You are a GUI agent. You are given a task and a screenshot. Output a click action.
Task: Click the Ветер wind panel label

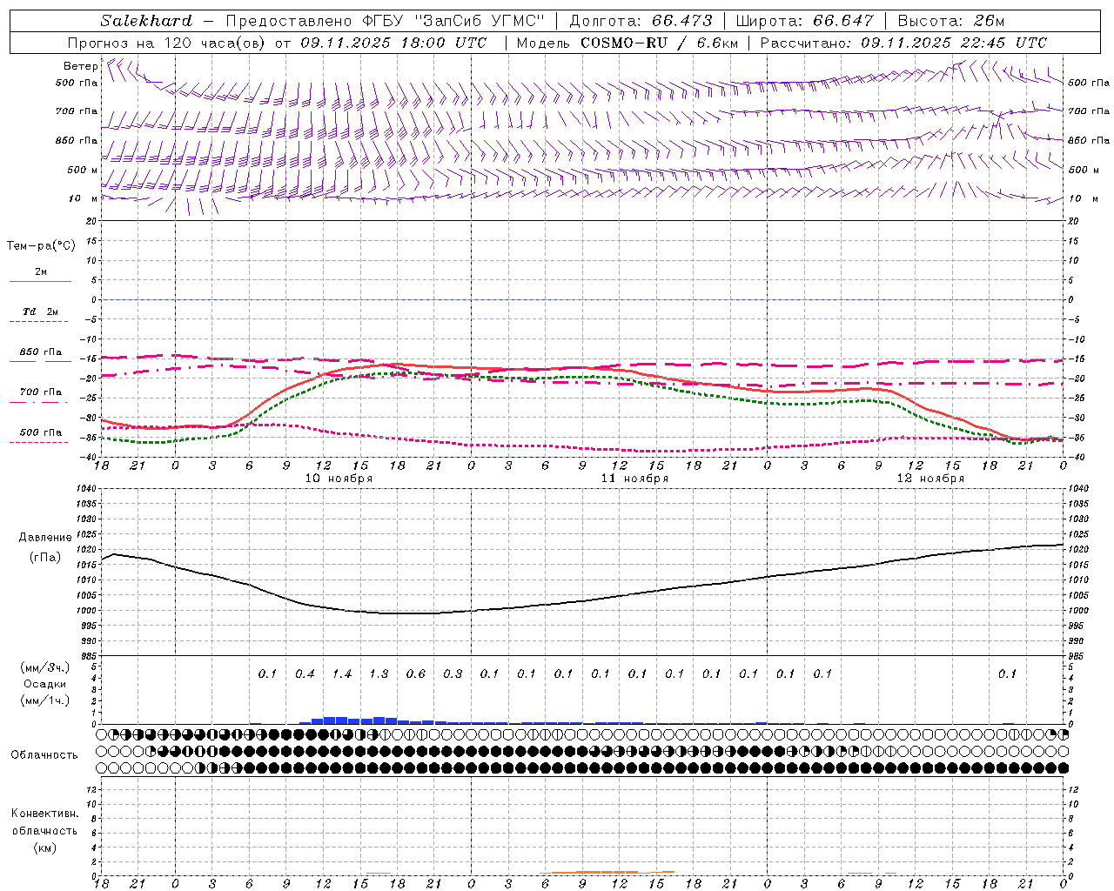(x=80, y=66)
